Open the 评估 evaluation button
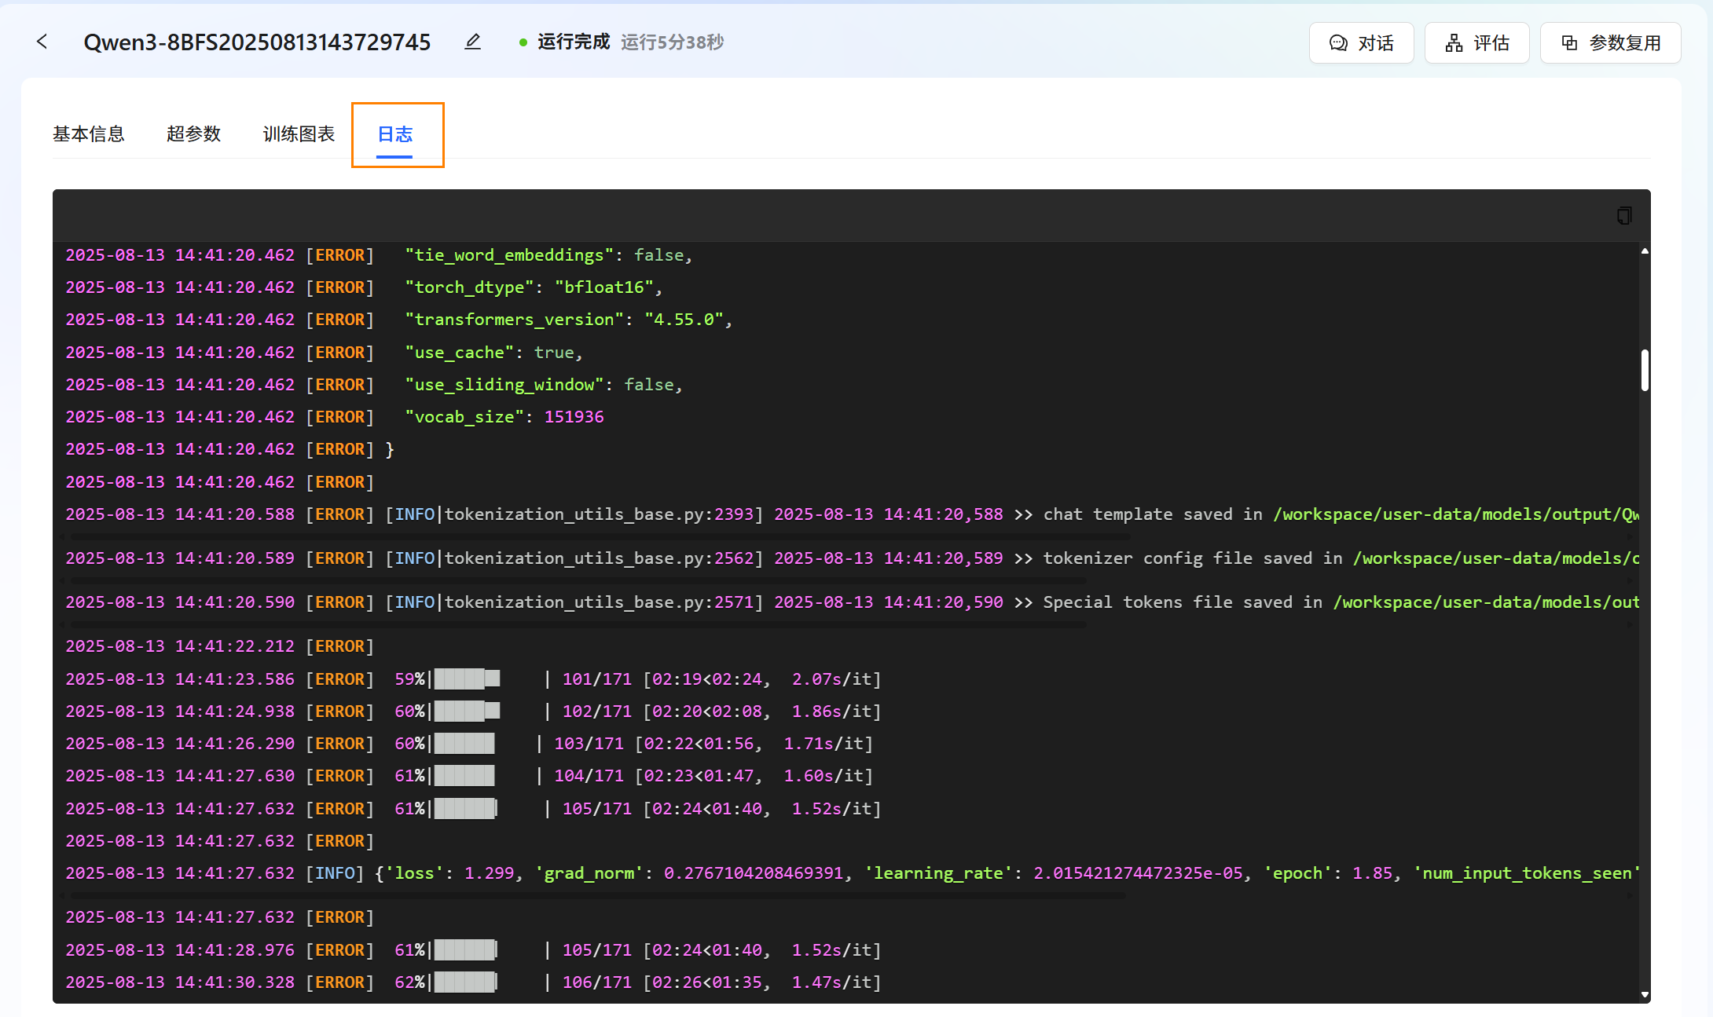 pos(1476,43)
